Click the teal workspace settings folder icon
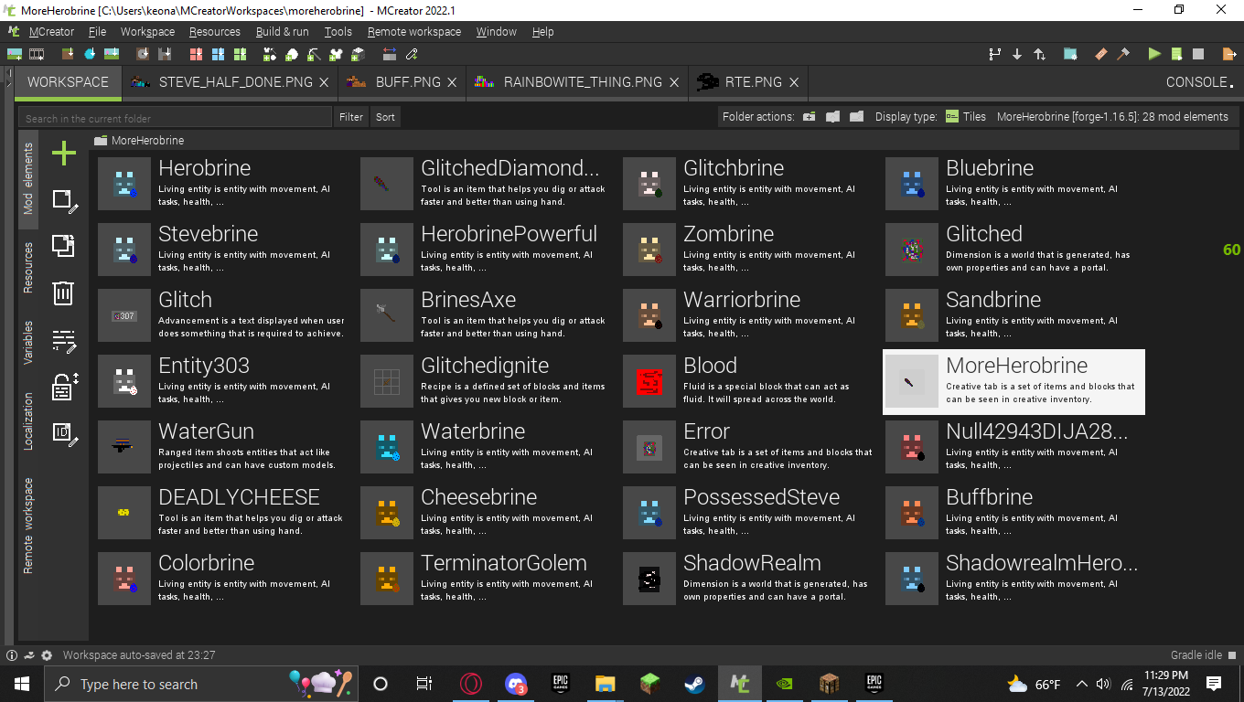 (1070, 54)
